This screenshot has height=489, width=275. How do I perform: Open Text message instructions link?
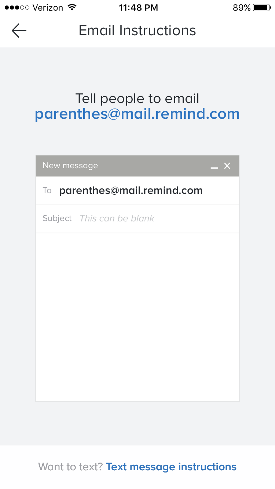(171, 467)
